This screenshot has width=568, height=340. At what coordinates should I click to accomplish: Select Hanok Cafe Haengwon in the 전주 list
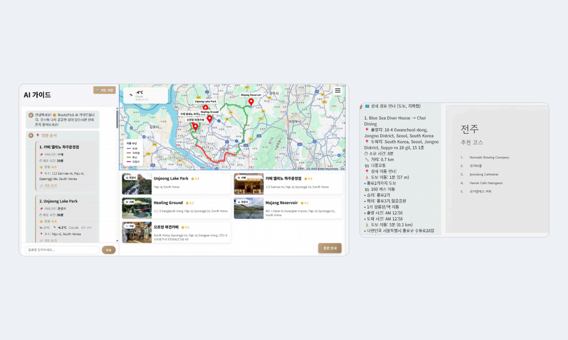(x=486, y=183)
